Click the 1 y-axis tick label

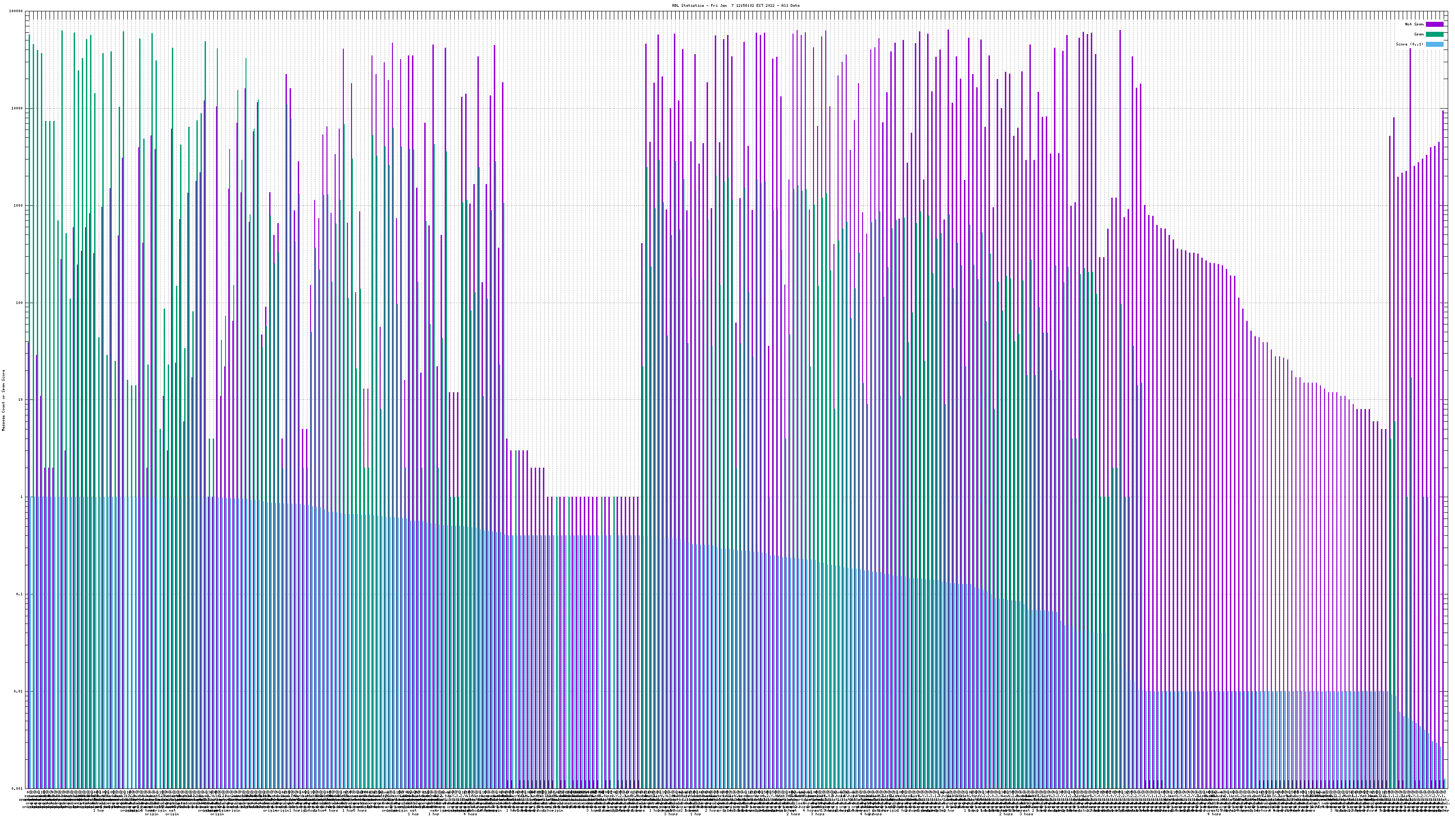pyautogui.click(x=22, y=497)
